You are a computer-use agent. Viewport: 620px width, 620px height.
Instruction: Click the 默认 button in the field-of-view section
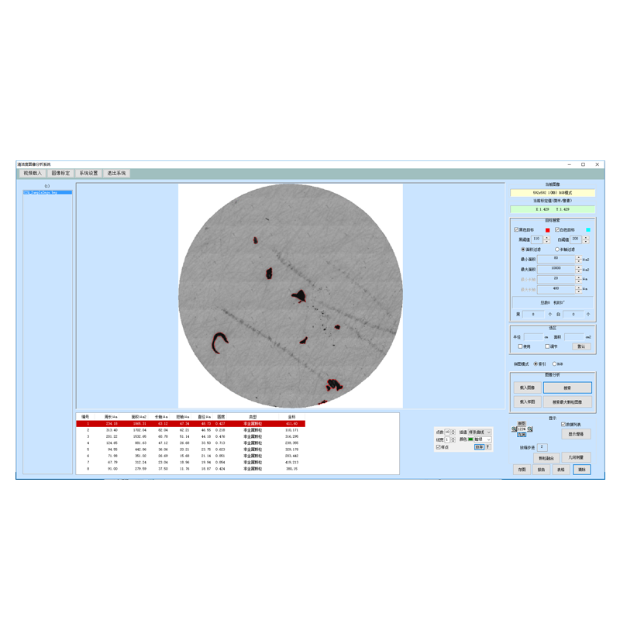click(581, 346)
